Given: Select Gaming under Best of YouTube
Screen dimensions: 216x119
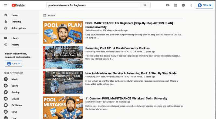Looking at the screenshot, I should pyautogui.click(x=15, y=92).
